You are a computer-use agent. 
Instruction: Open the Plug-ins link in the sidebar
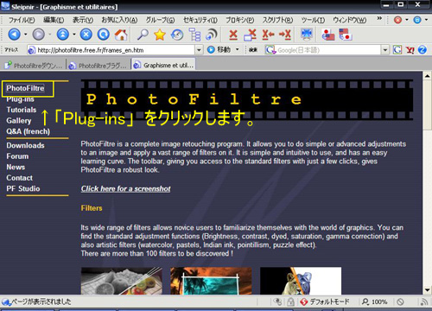click(x=20, y=99)
